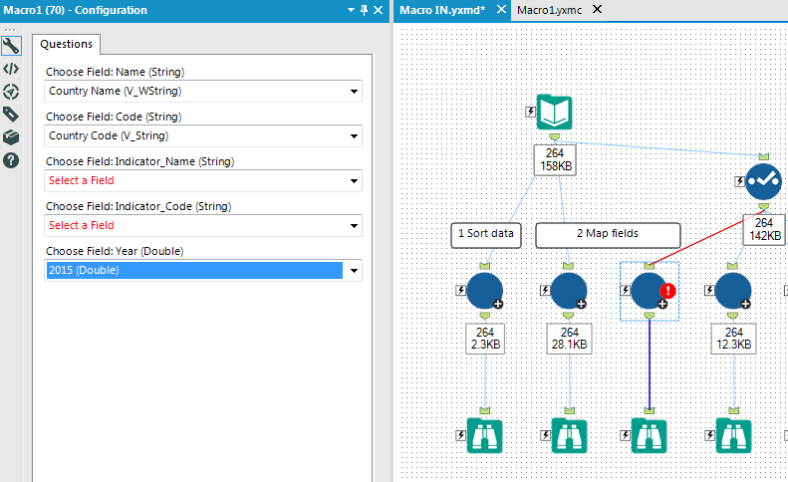Switch to the Questions tab
This screenshot has height=482, width=788.
pos(67,44)
